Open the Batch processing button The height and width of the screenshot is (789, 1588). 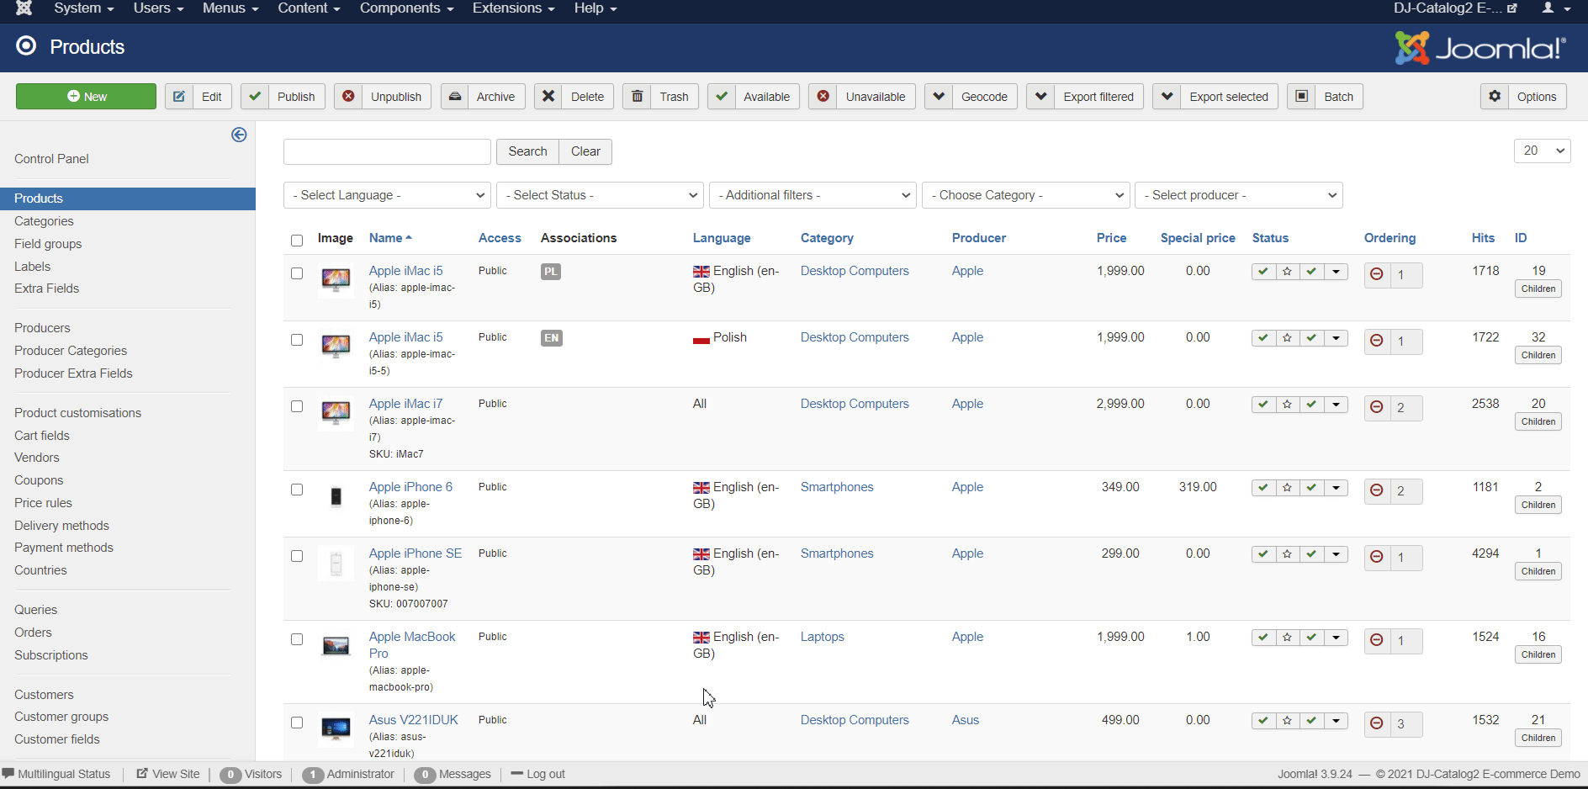pos(1325,97)
